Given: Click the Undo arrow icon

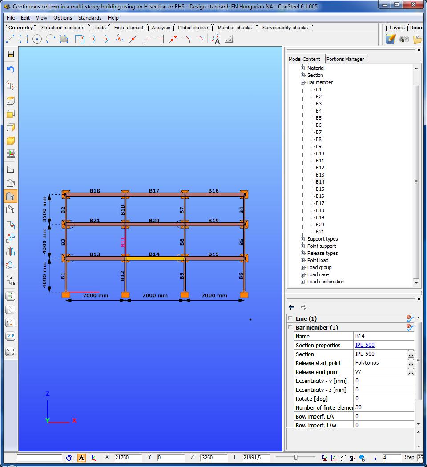Looking at the screenshot, I should point(11,69).
